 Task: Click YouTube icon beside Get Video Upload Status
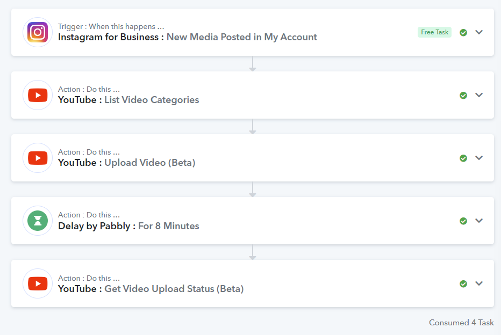pyautogui.click(x=38, y=283)
